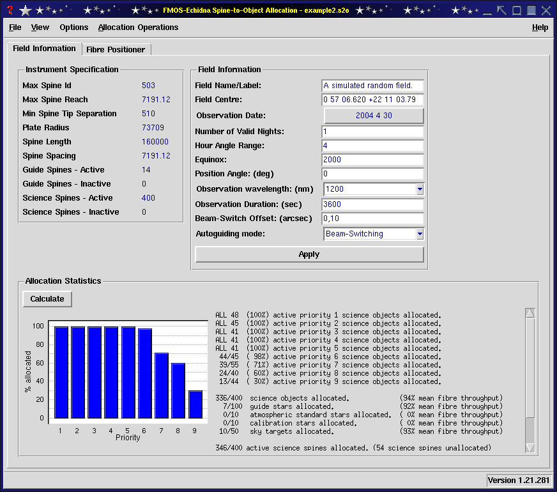Click the Min Spine Tip Separation value 510
The width and height of the screenshot is (557, 492).
(x=148, y=114)
